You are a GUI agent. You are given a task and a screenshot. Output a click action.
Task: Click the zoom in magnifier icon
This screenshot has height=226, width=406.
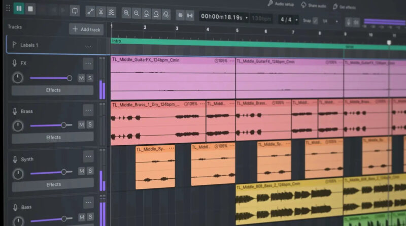click(x=126, y=13)
